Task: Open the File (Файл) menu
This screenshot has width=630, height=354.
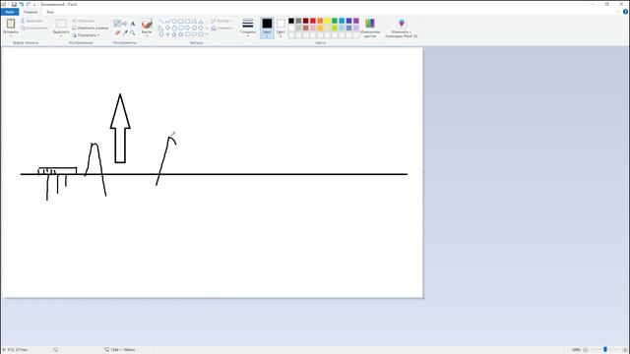Action: [10, 12]
